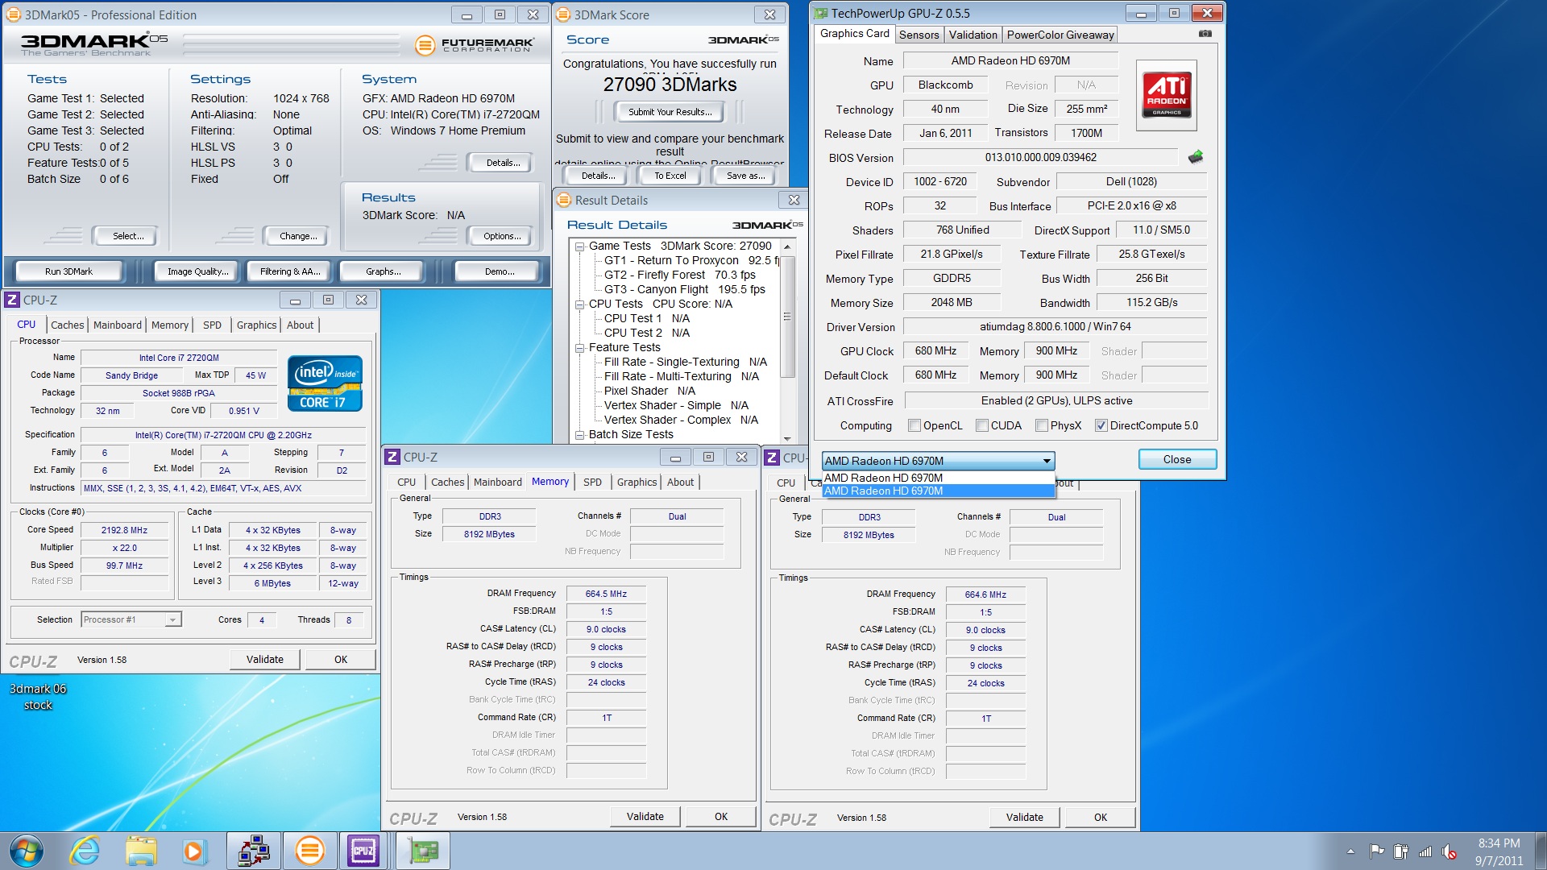Viewport: 1547px width, 870px height.
Task: Open the Processor #1 selection dropdown
Action: point(131,619)
